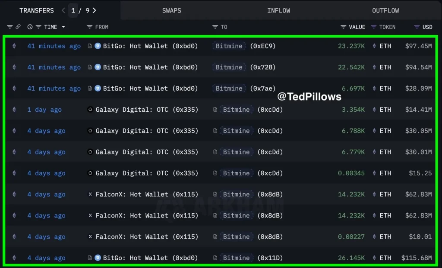Go to previous transfers page arrow
Screen dimensions: 442x268
(63, 10)
